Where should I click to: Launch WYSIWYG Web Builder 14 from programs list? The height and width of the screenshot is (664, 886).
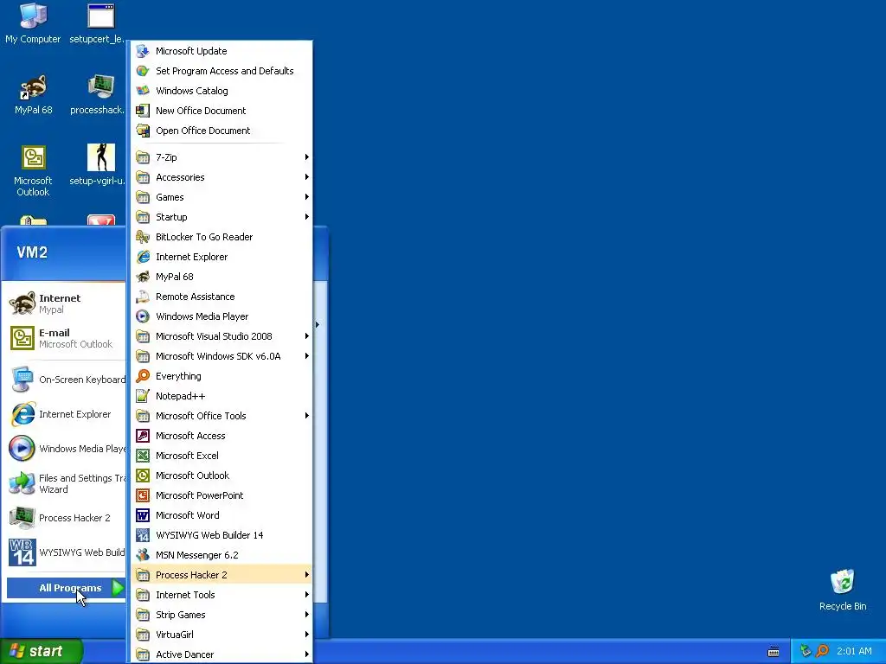221,535
